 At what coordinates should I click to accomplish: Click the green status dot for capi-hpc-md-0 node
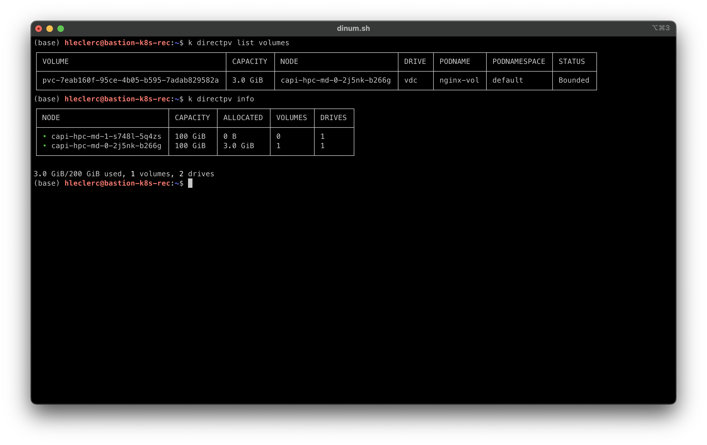(45, 146)
